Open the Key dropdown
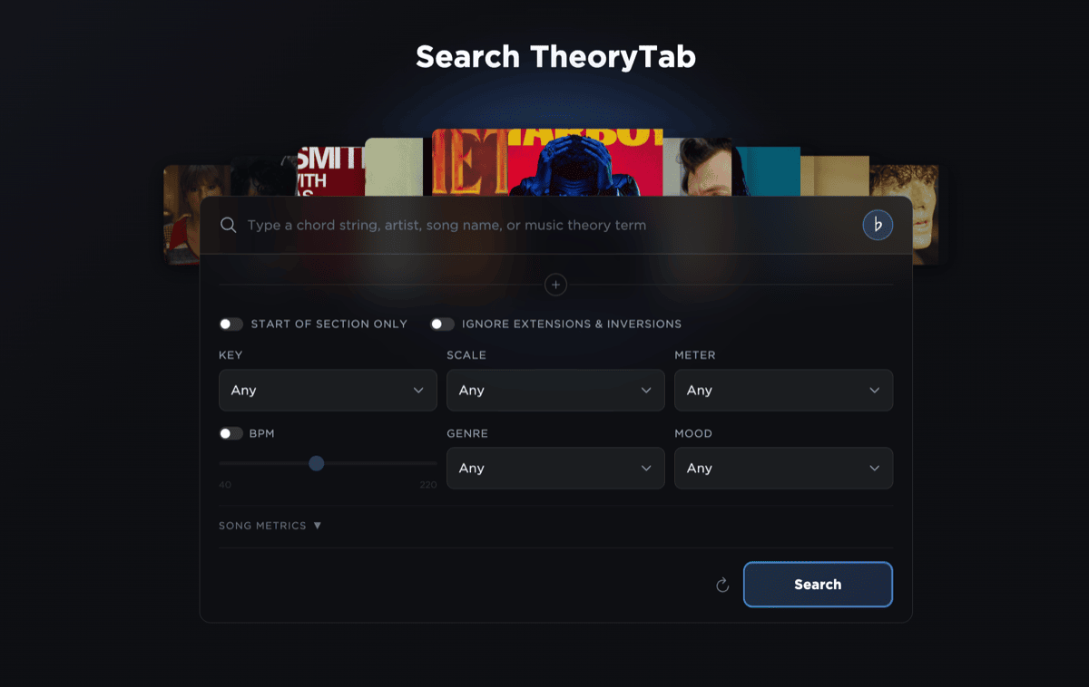 coord(328,390)
